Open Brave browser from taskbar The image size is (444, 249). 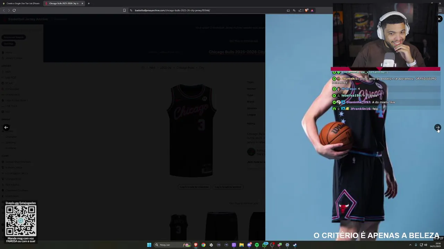tap(196, 245)
